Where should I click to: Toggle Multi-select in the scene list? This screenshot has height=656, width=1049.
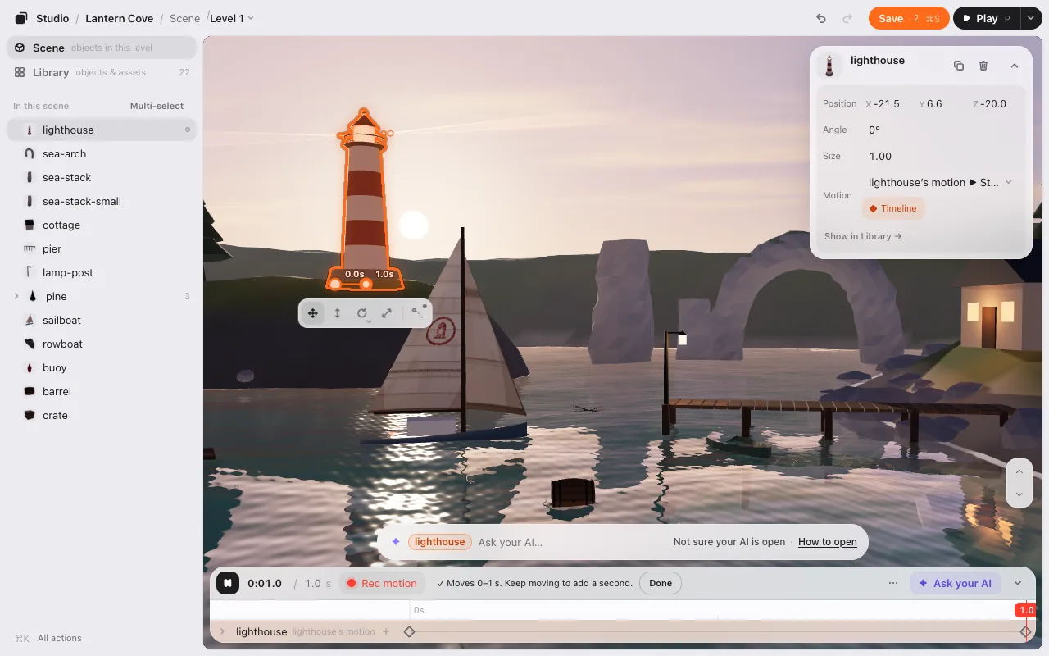pos(157,106)
